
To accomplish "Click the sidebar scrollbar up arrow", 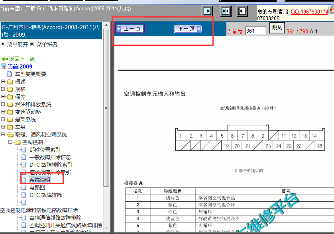I will (x=106, y=25).
